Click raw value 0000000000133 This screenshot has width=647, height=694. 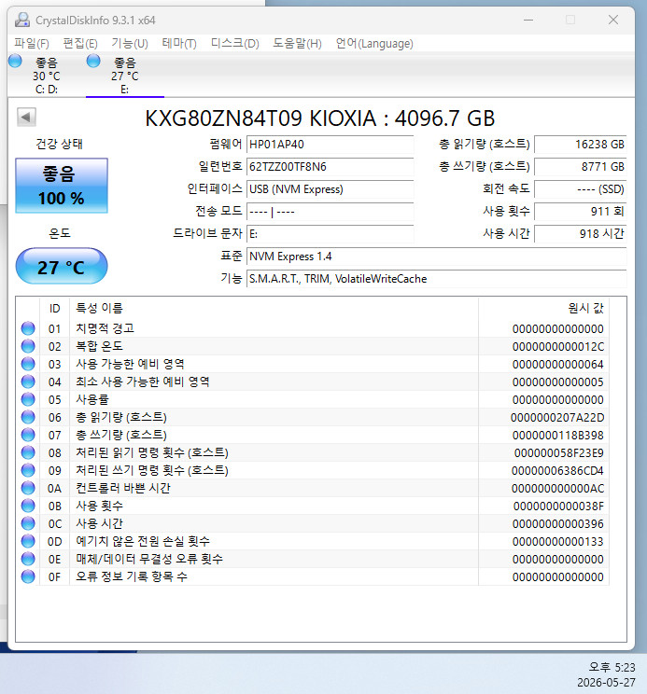(x=558, y=541)
